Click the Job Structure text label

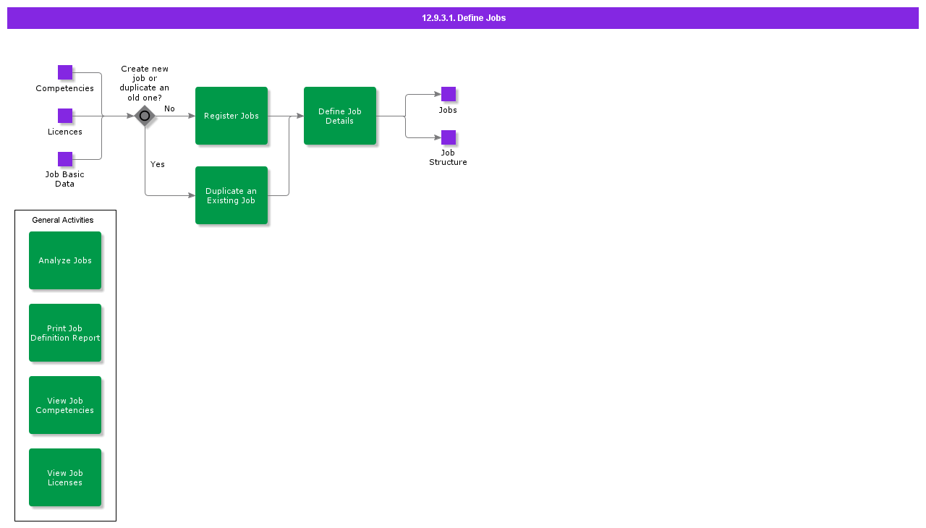click(x=448, y=157)
